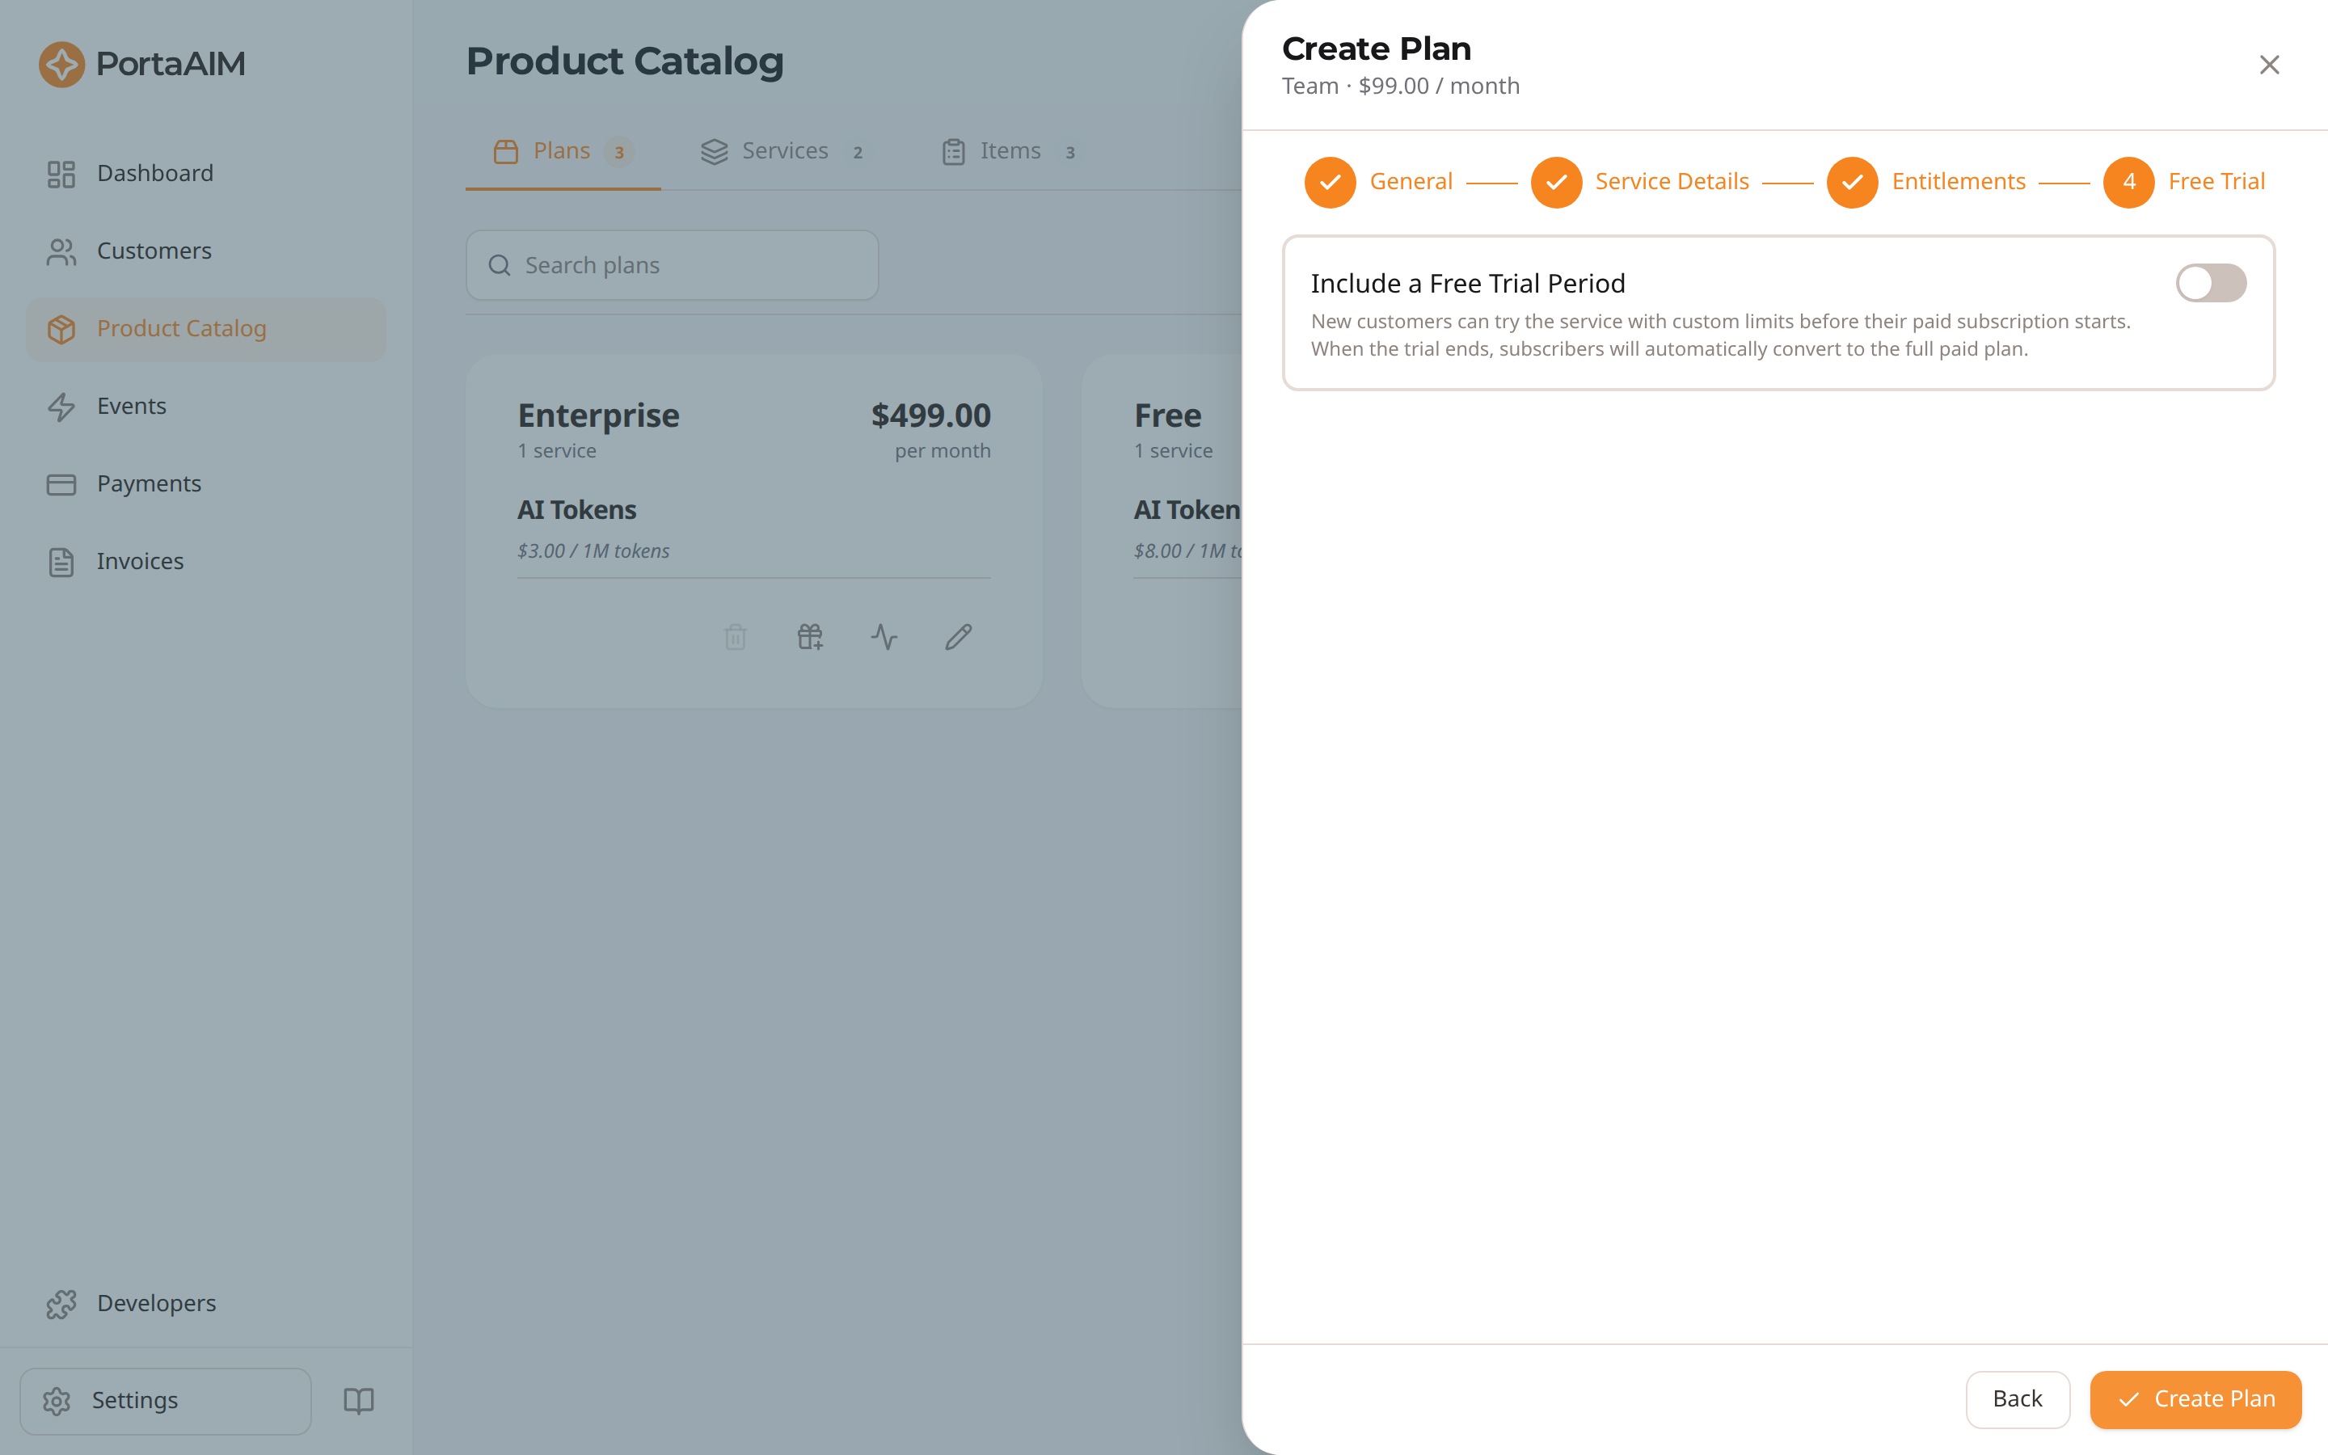Click the gift icon on Enterprise plan
The image size is (2328, 1455).
pos(810,637)
